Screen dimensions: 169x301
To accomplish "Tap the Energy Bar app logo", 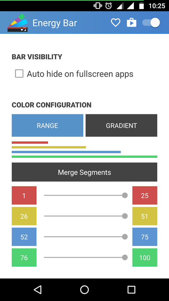I will [18, 23].
